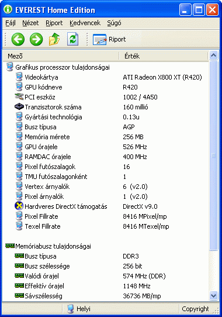The width and height of the screenshot is (222, 317).
Task: Click the icon beside Vertex árnyalók
Action: (x=19, y=186)
